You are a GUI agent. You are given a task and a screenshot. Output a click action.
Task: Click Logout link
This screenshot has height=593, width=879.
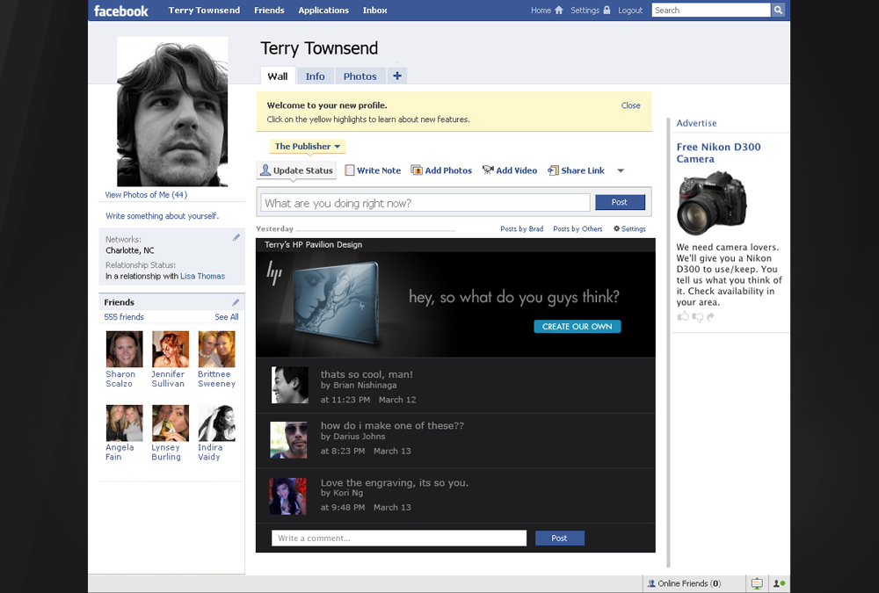[x=630, y=10]
